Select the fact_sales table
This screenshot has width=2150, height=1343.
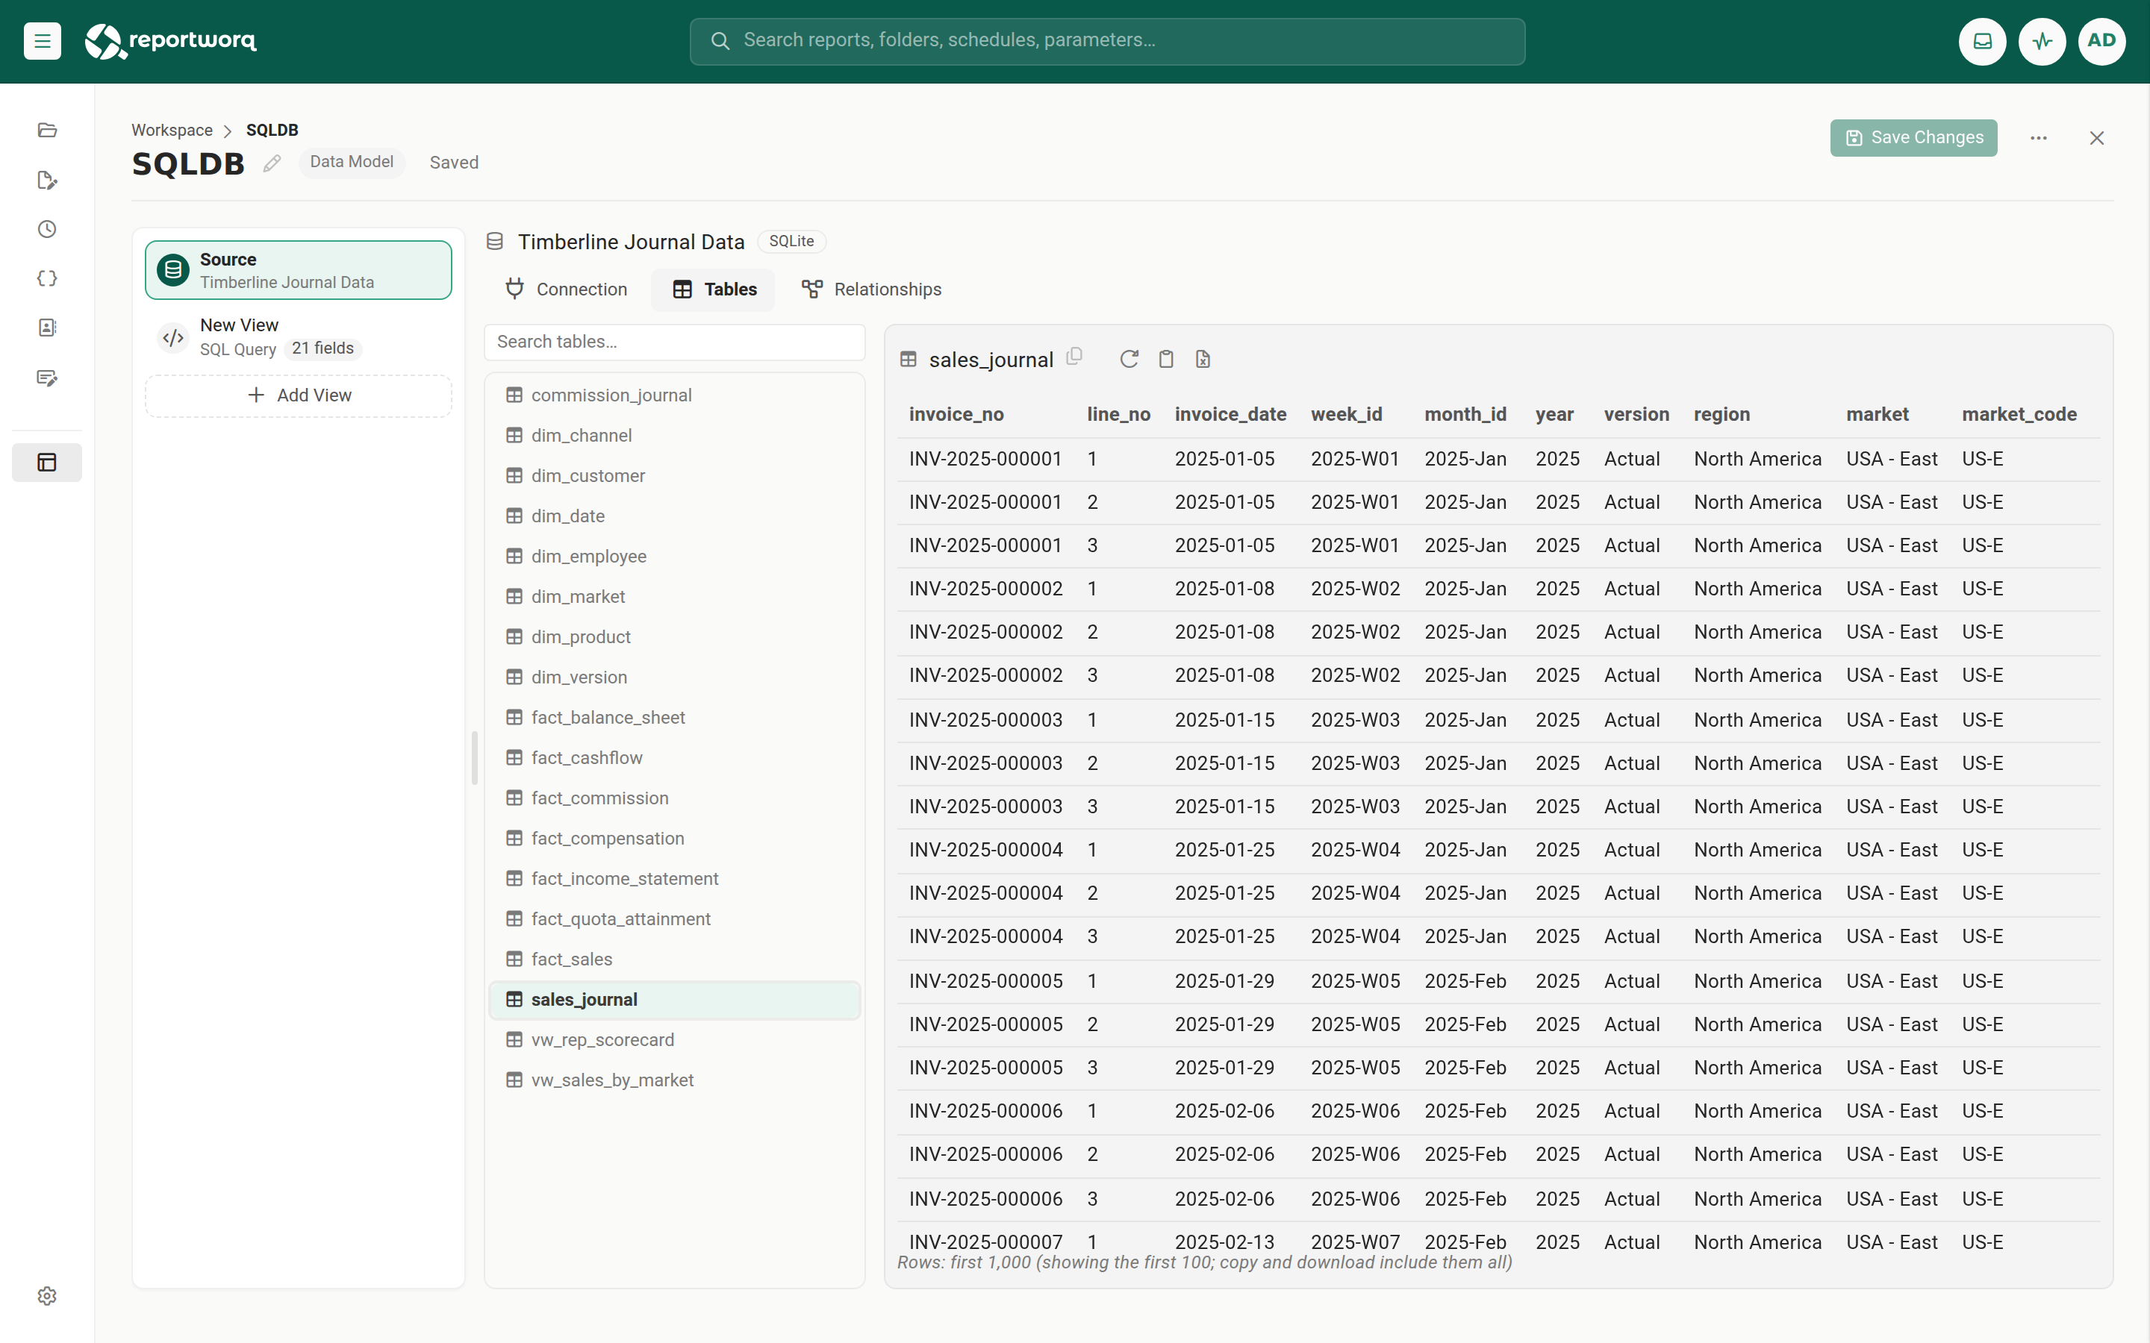coord(674,959)
